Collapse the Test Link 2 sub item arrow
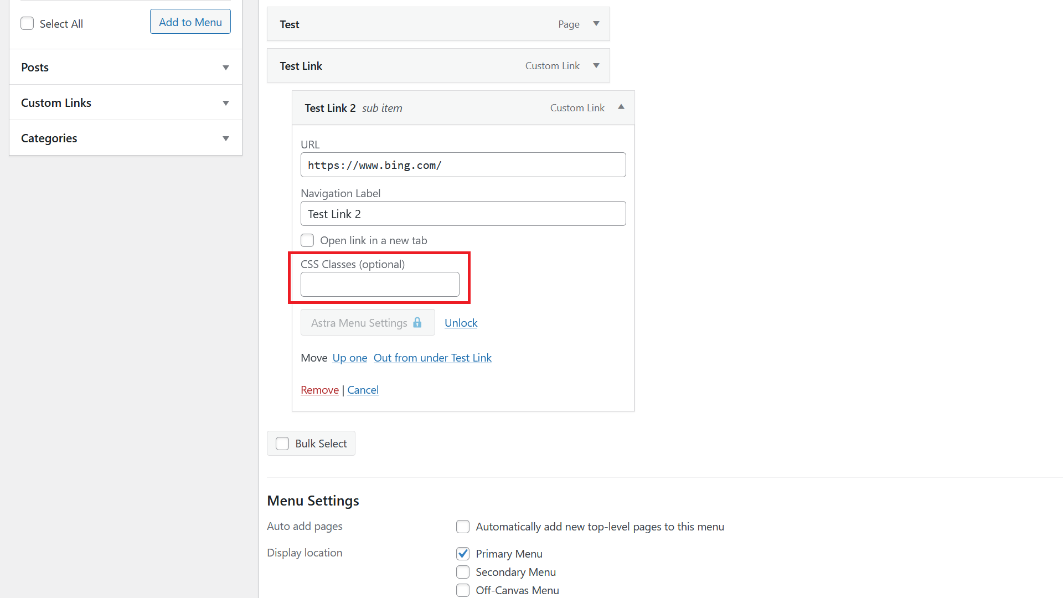Viewport: 1063px width, 598px height. coord(621,107)
